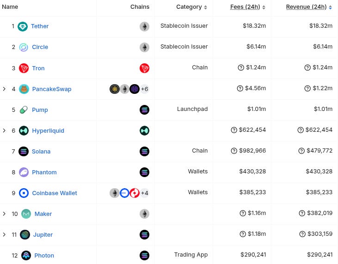Click the Circle logo icon

click(x=24, y=47)
